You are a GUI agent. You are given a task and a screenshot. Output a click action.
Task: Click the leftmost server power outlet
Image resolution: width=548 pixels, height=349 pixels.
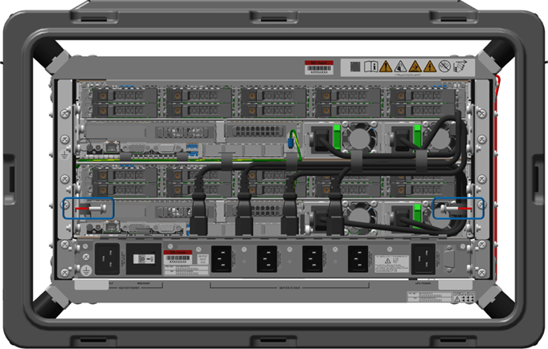point(221,259)
